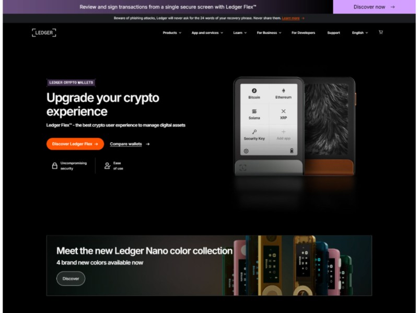Select the XRP icon on device screen
This screenshot has width=418, height=313.
pyautogui.click(x=283, y=111)
